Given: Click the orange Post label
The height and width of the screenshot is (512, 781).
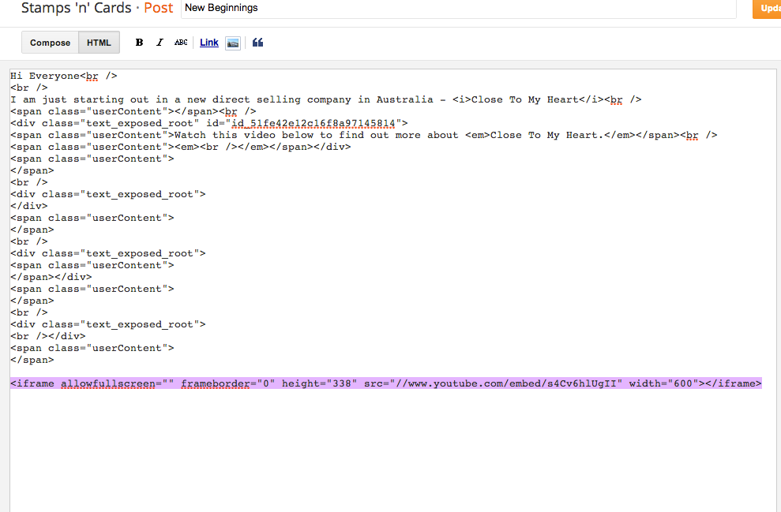Looking at the screenshot, I should point(159,8).
